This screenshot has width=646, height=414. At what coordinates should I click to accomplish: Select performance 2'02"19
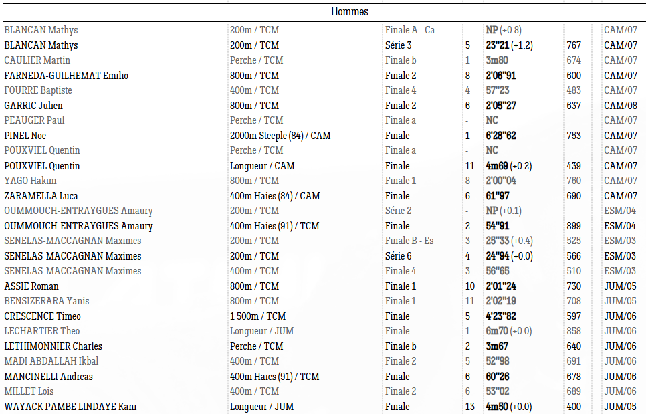pyautogui.click(x=501, y=301)
